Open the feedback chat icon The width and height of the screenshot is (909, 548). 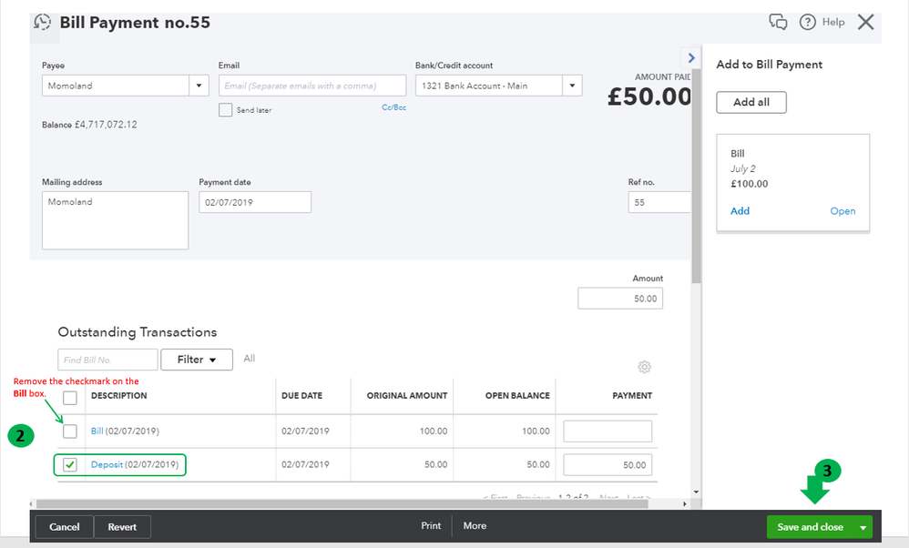click(x=778, y=23)
